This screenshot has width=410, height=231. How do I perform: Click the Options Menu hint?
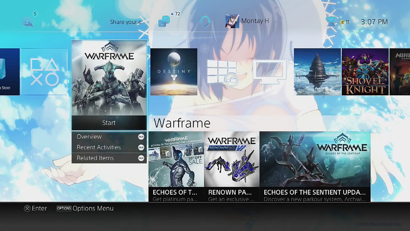85,209
